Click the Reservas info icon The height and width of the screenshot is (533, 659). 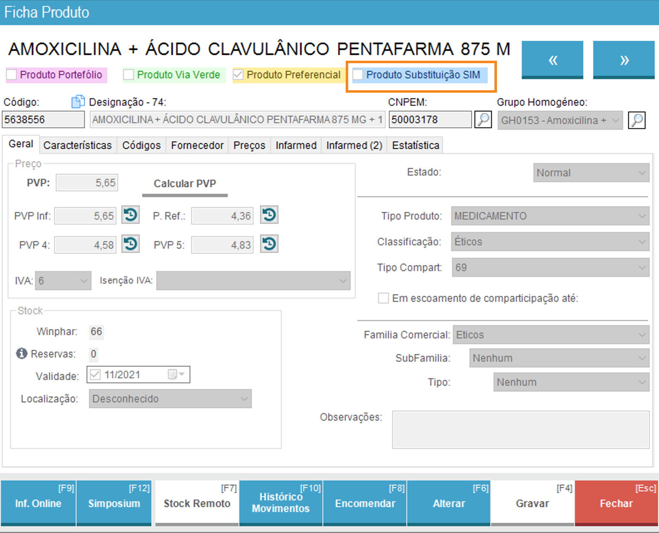(x=22, y=353)
